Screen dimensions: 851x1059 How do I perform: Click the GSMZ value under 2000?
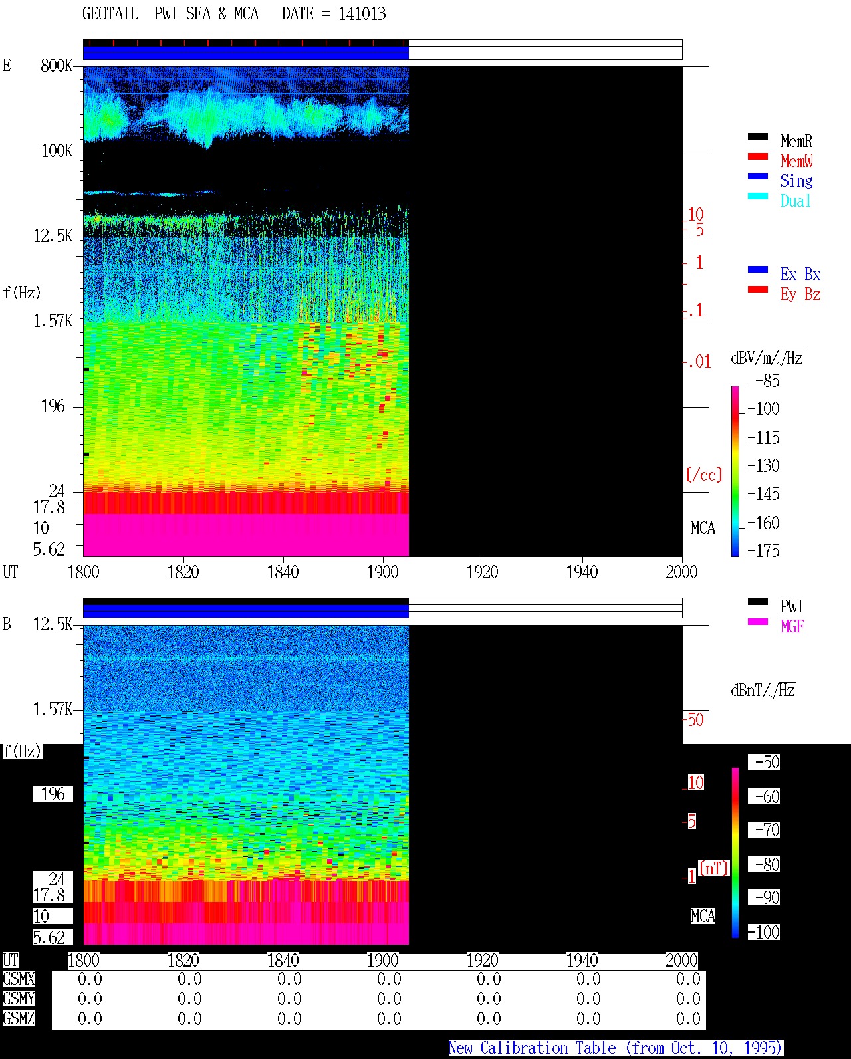point(688,1018)
